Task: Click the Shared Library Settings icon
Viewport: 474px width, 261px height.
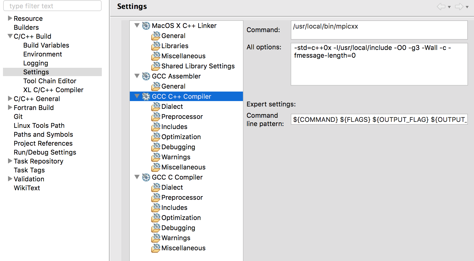Action: [156, 66]
